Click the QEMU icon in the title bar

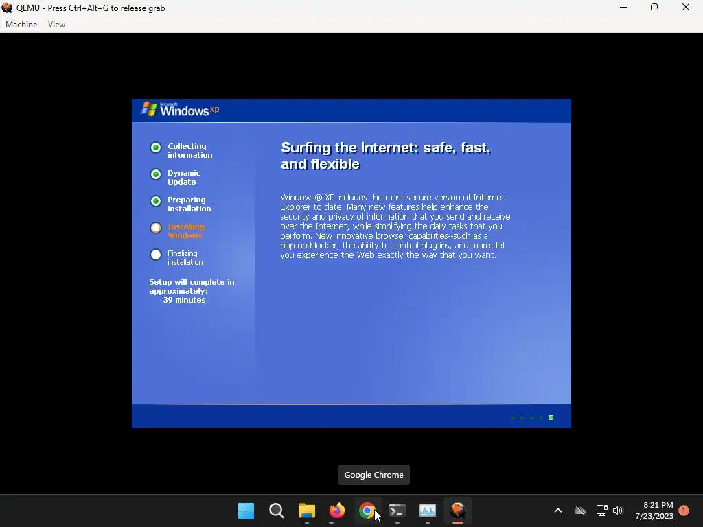click(7, 8)
